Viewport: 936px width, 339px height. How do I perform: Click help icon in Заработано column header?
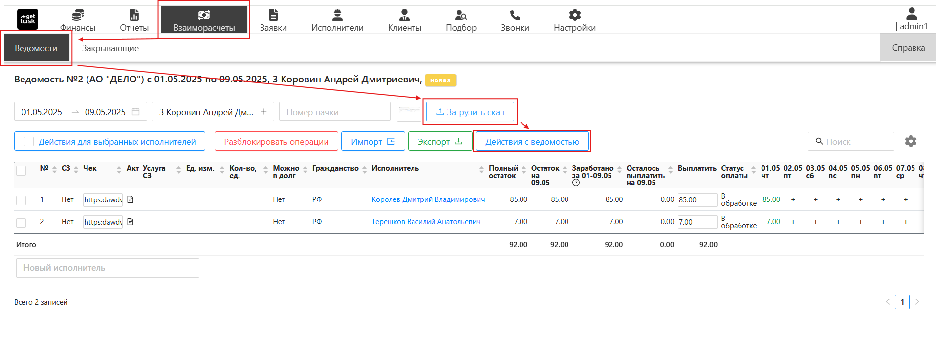[x=576, y=183]
